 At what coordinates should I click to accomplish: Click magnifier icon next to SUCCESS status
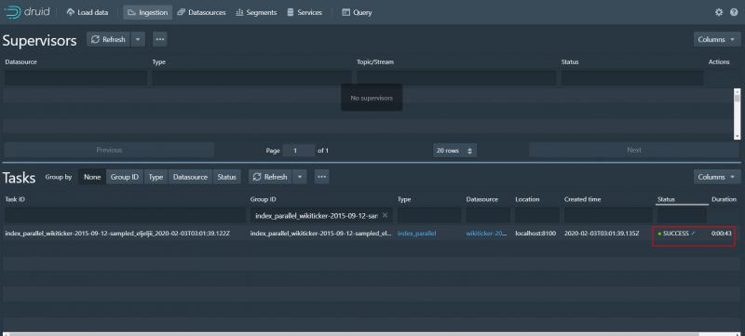pos(693,234)
